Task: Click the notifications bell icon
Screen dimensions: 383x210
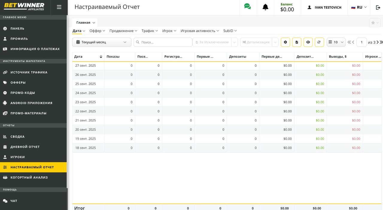Action: [x=265, y=7]
